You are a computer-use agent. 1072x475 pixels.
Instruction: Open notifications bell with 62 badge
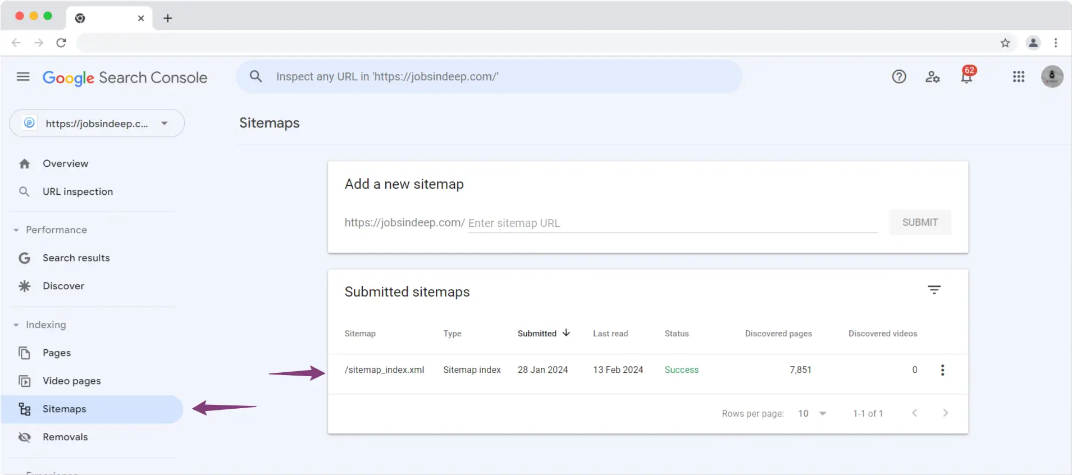[x=966, y=77]
